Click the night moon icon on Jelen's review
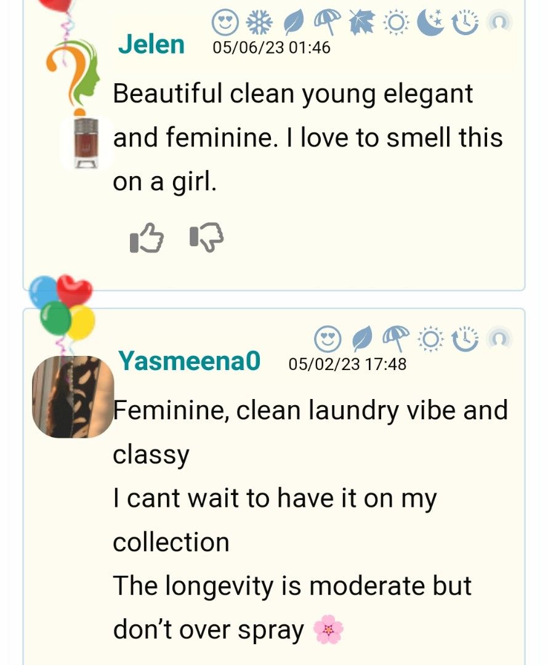 coord(430,23)
